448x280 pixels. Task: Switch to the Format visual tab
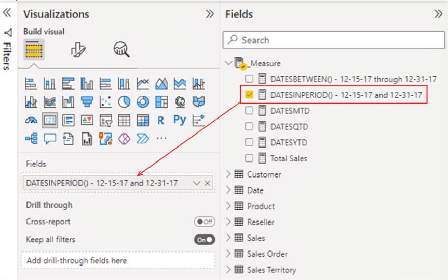point(78,50)
